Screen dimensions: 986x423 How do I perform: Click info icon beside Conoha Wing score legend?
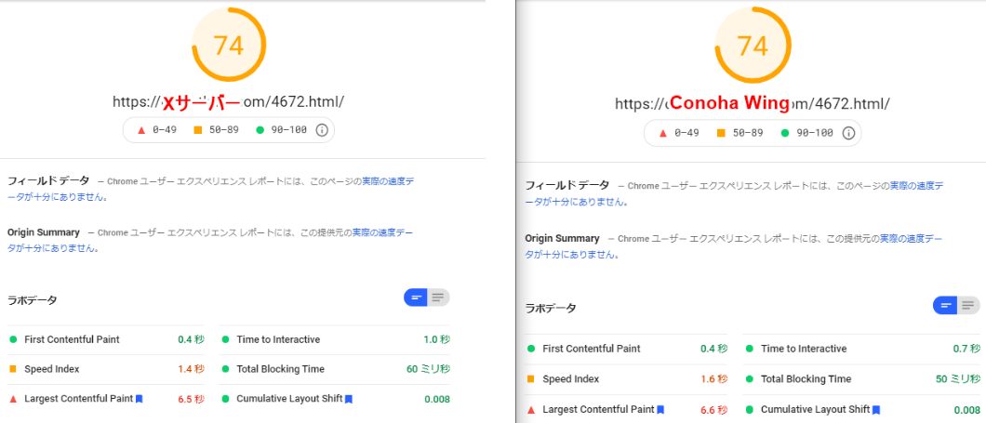pos(848,134)
